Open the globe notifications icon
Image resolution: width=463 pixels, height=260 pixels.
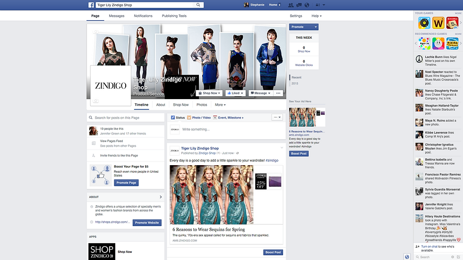[x=307, y=5]
